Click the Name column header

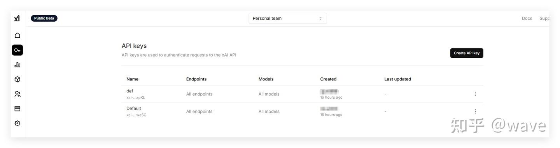click(x=132, y=79)
